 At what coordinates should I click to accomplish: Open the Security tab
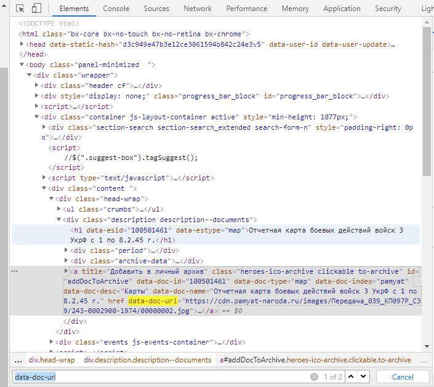tap(388, 9)
